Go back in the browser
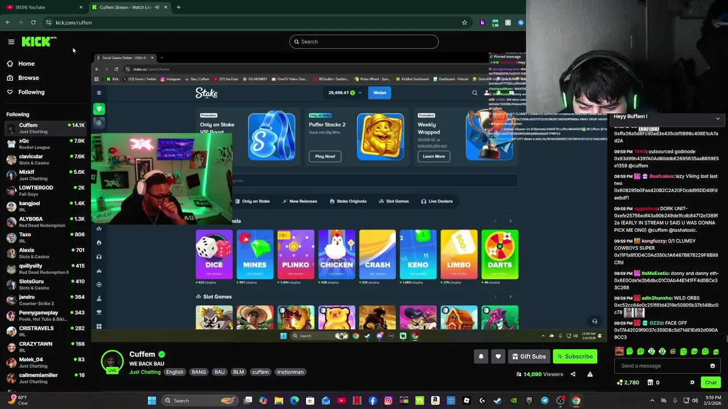Screen dimensions: 728x409 pyautogui.click(x=7, y=23)
